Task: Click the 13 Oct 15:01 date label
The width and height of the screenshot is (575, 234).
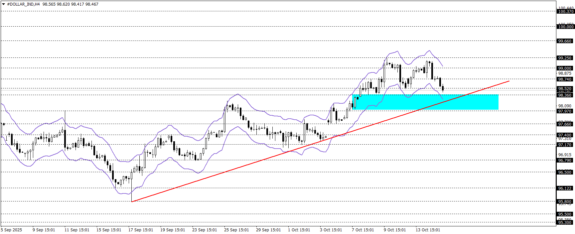Action: pos(428,230)
